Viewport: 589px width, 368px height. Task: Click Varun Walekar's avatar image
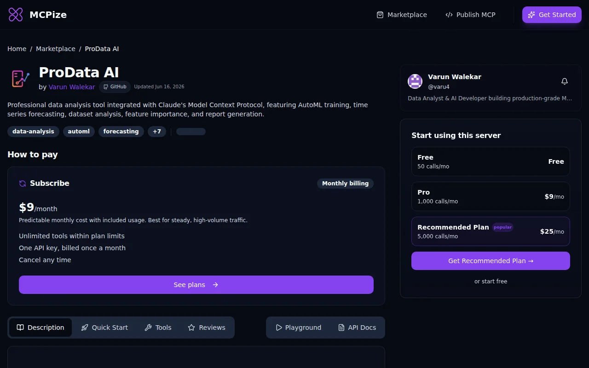click(415, 81)
